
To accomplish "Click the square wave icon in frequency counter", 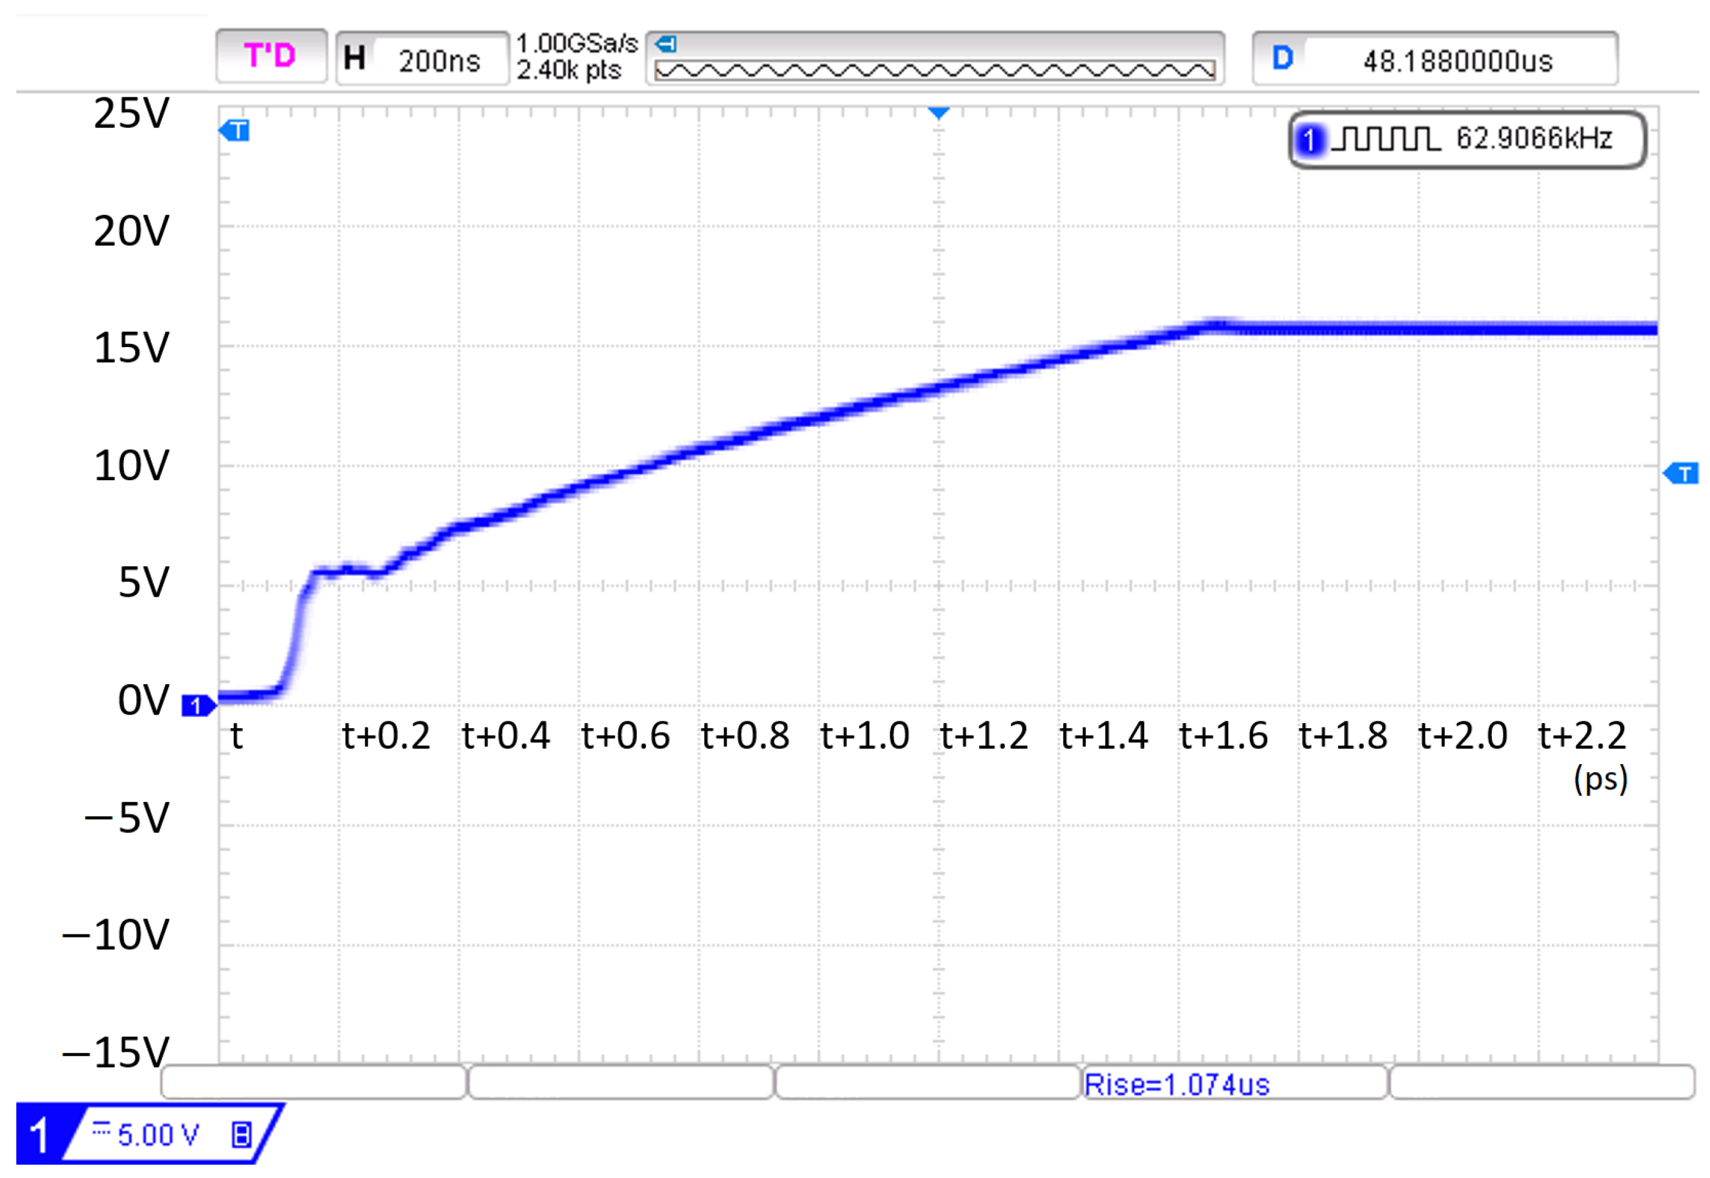I will pos(1386,139).
